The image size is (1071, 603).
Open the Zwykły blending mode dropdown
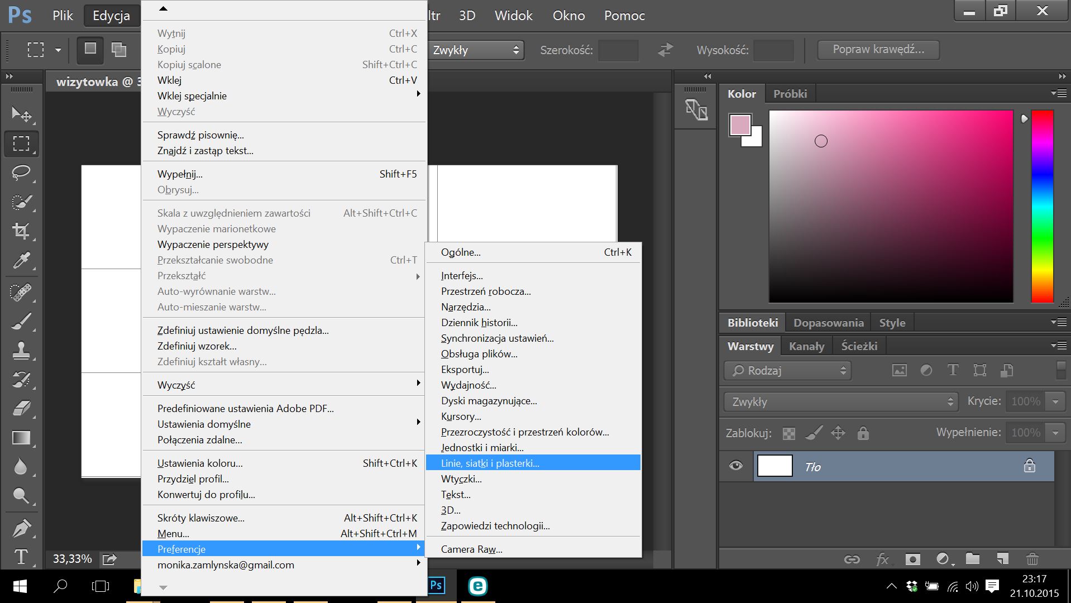(841, 401)
